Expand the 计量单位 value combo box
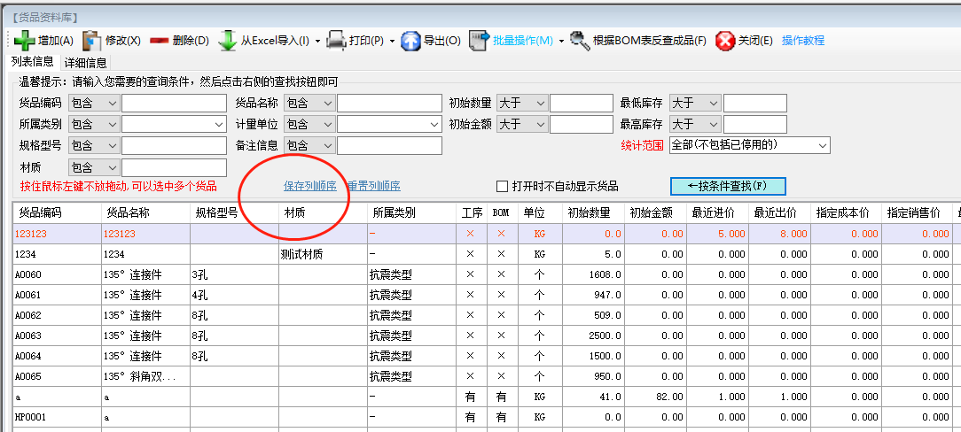The image size is (961, 432). [x=434, y=125]
